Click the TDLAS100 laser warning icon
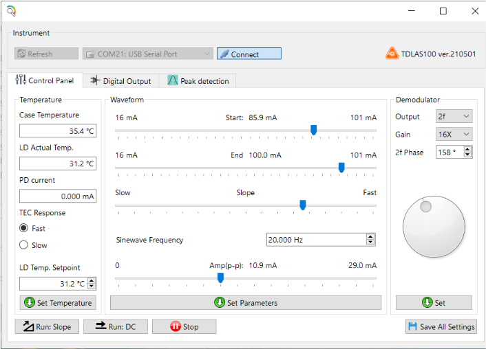486x349 pixels. (x=392, y=54)
